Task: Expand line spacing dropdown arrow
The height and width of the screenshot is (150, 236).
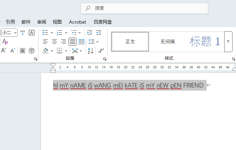Action: [98, 42]
